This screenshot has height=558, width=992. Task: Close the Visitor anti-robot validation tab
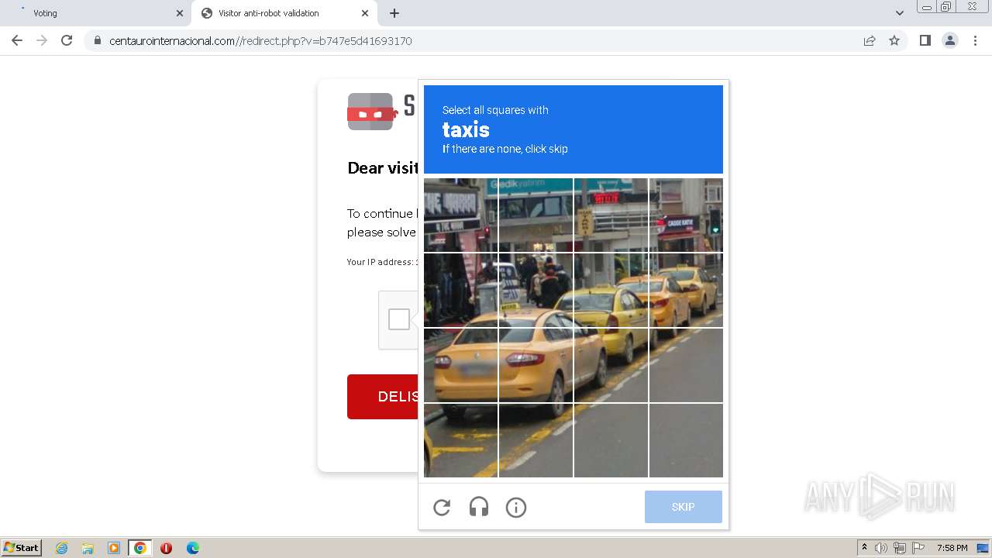(x=365, y=13)
